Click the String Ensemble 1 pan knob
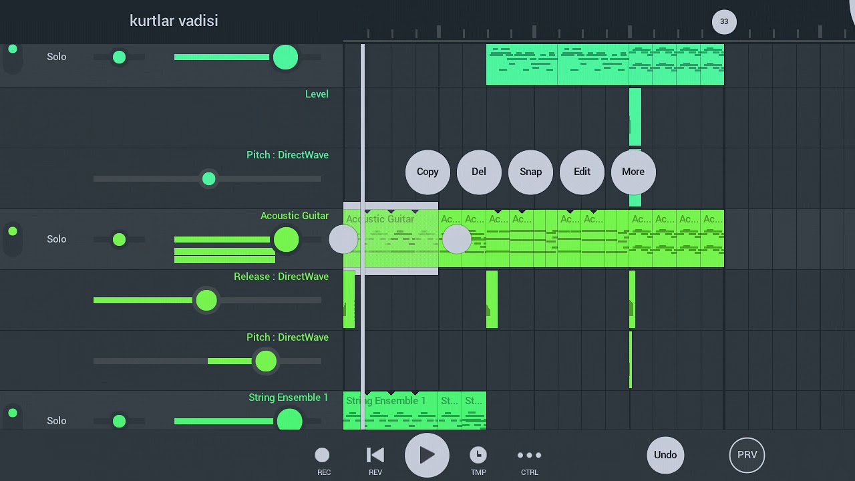Viewport: 855px width, 481px height. 119,421
